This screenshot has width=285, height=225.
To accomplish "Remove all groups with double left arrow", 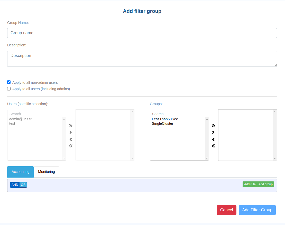I will click(213, 146).
